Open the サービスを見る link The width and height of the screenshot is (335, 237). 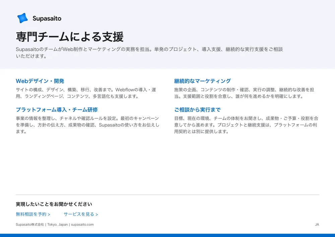click(81, 214)
